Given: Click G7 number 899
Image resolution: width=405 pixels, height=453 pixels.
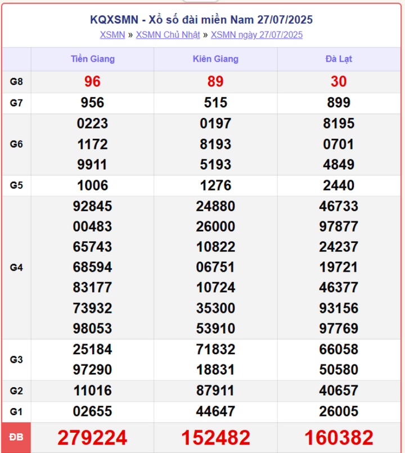Looking at the screenshot, I should (x=339, y=102).
